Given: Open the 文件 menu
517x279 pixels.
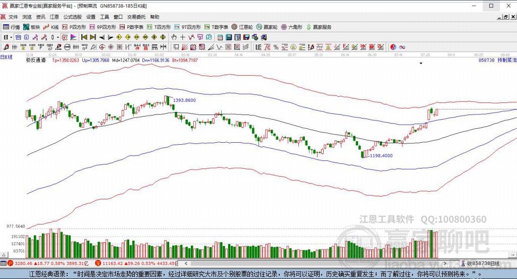Looking at the screenshot, I should pos(13,17).
